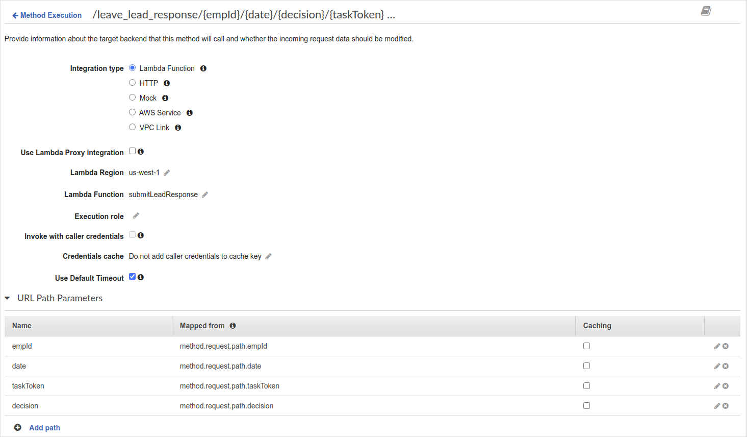Edit the Lambda Region value
The height and width of the screenshot is (437, 747).
166,173
